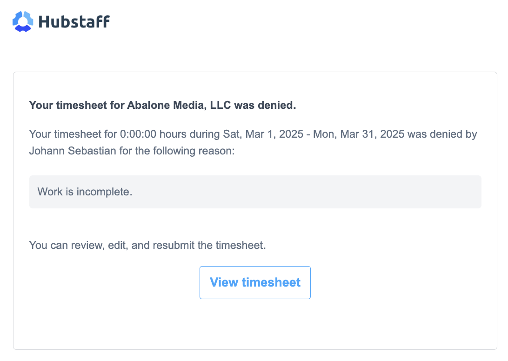Click empty space inside the gray reason box
Viewport: 508px width, 361px height.
coord(308,192)
